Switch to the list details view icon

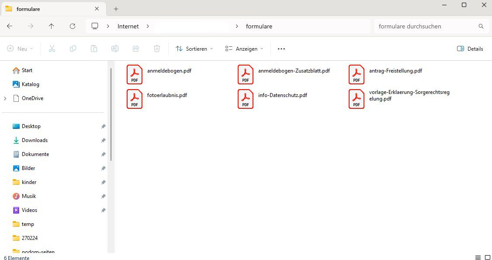pos(478,257)
